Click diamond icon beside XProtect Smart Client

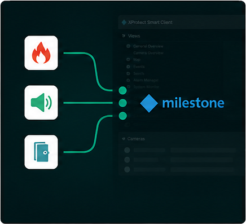click(124, 23)
